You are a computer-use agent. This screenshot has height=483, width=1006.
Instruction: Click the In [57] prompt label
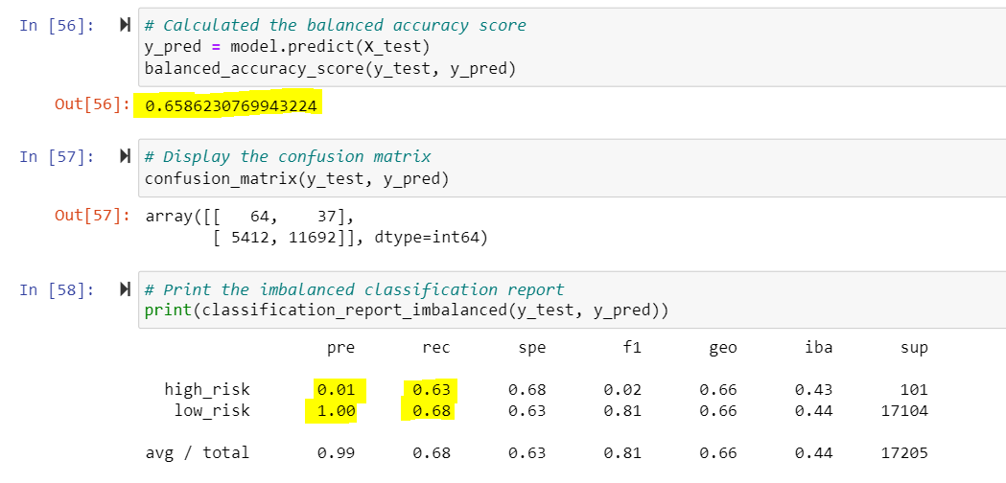57,156
